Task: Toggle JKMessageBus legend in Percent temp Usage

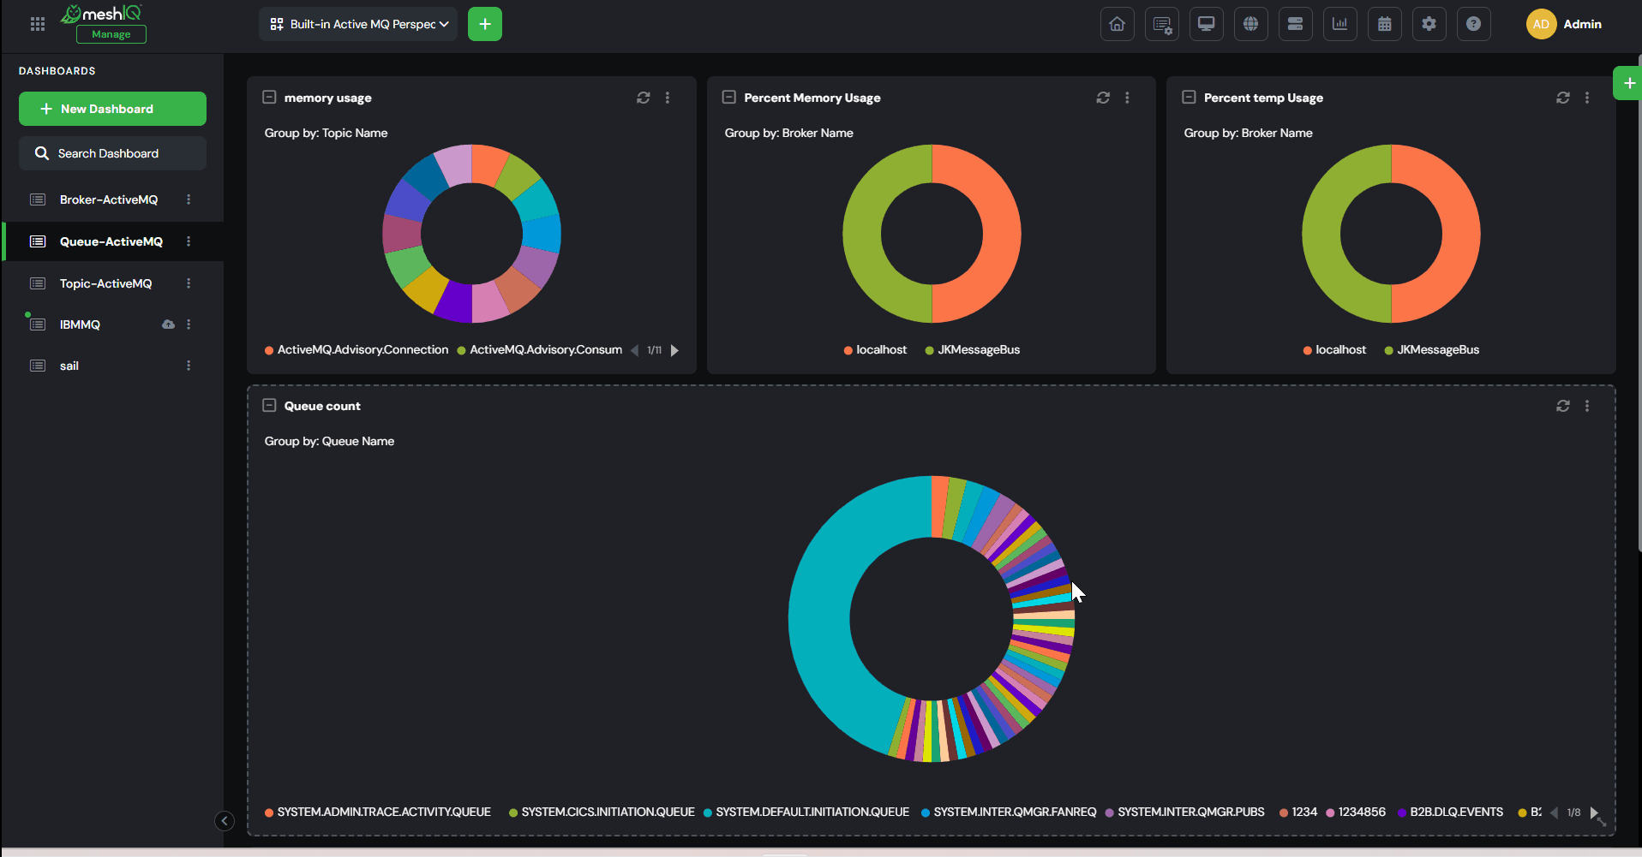Action: (x=1432, y=349)
